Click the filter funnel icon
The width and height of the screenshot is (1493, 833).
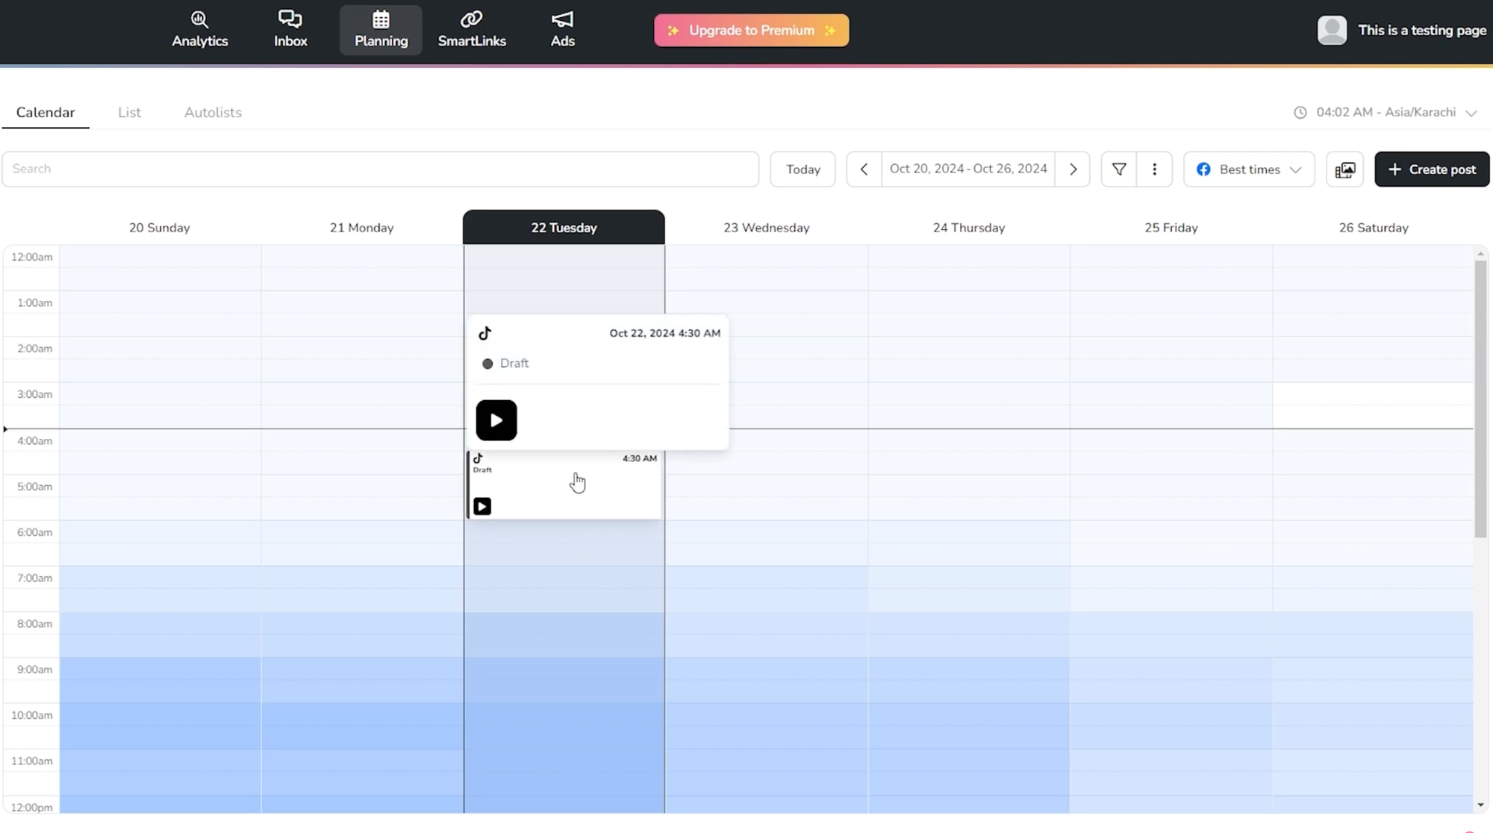(1118, 169)
